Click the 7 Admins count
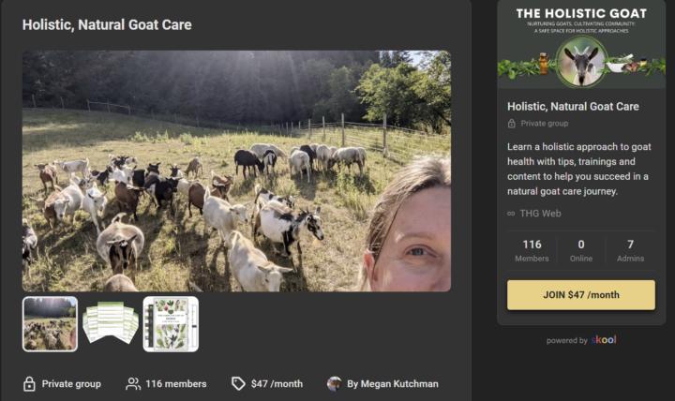Screen dimensions: 675x401 point(630,250)
